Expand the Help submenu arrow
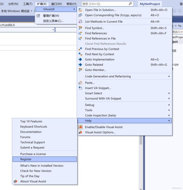 pos(169,121)
